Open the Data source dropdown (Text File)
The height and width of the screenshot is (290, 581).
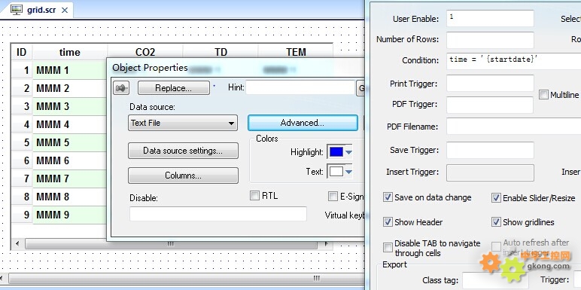coord(183,123)
